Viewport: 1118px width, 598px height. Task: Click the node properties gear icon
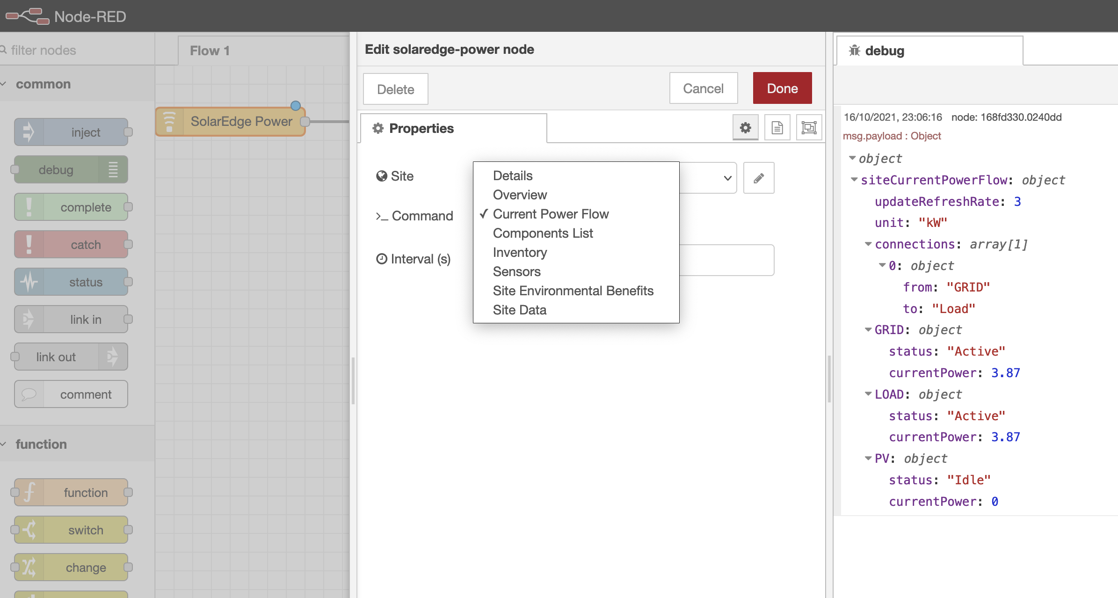745,128
